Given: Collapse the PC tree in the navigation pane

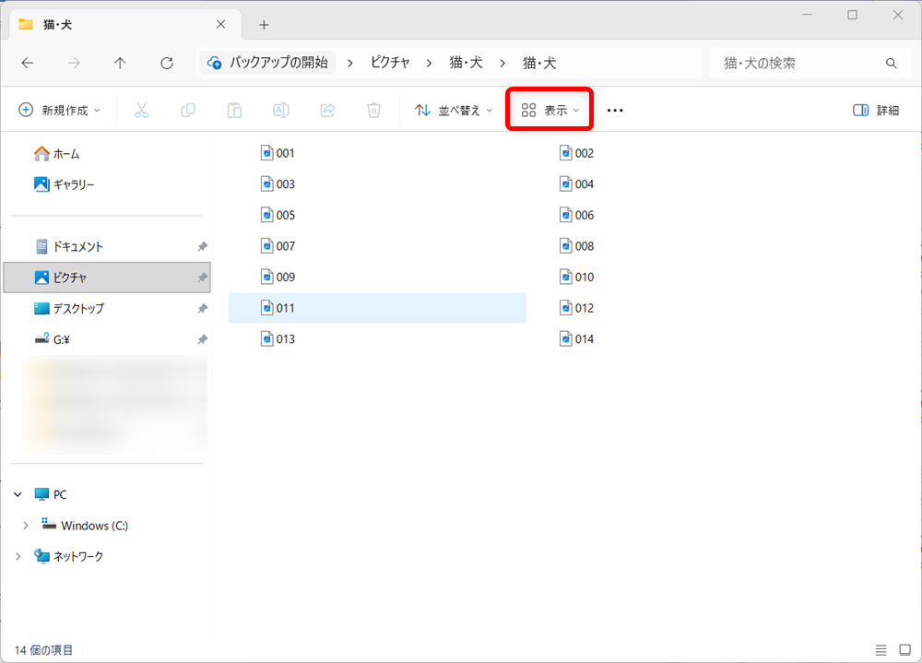Looking at the screenshot, I should coord(17,494).
